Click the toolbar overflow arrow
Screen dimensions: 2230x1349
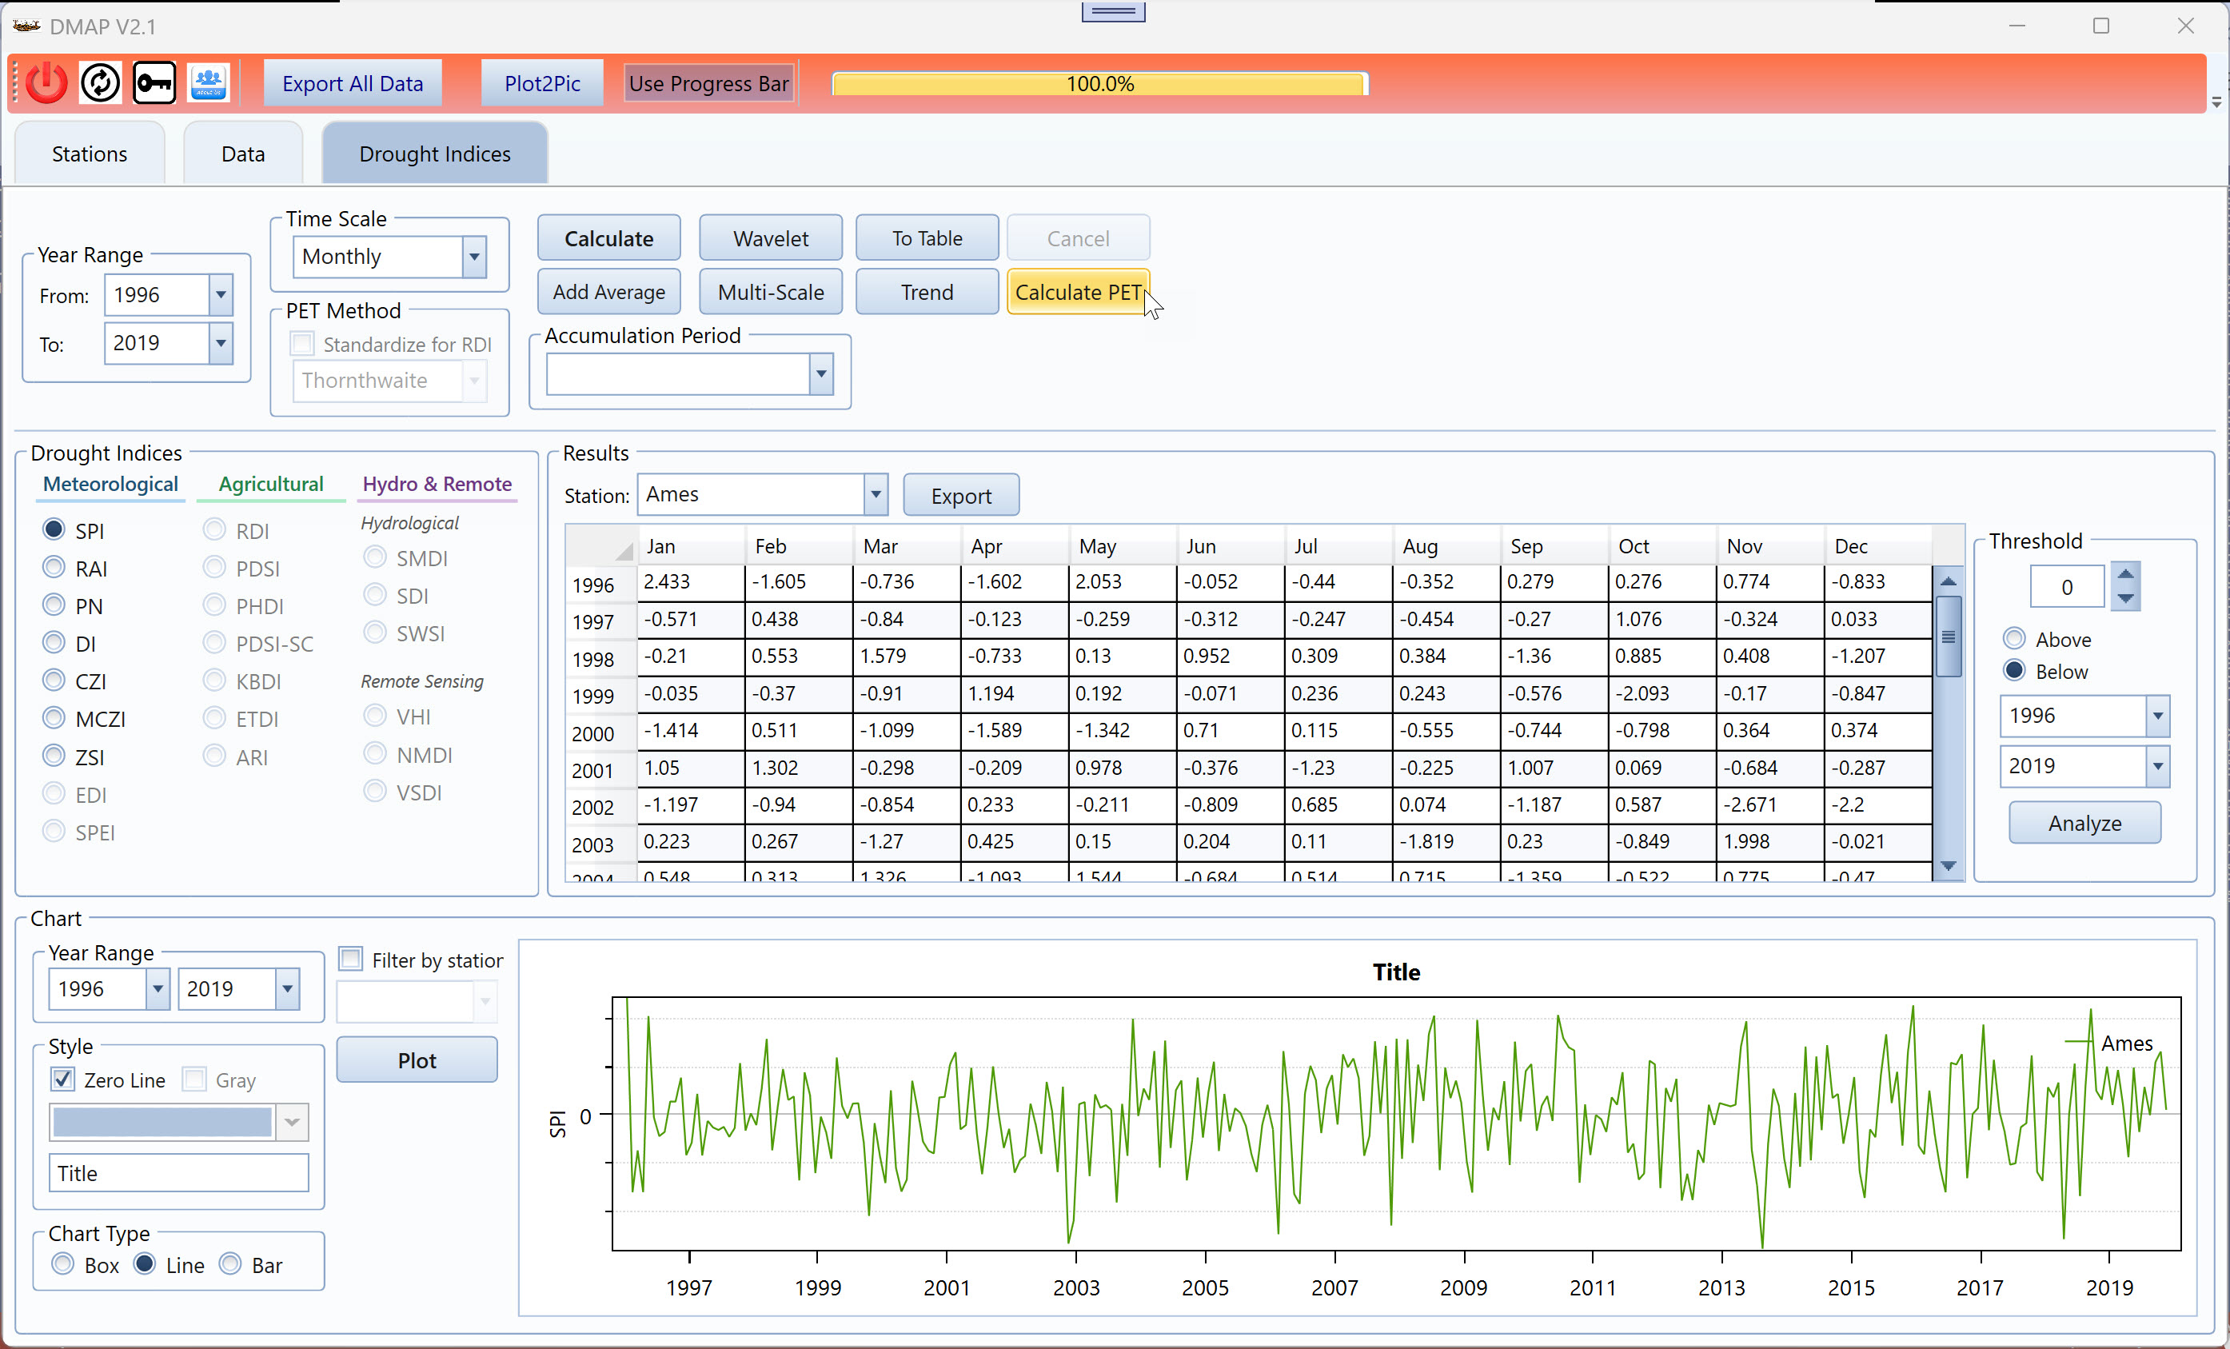[2216, 102]
